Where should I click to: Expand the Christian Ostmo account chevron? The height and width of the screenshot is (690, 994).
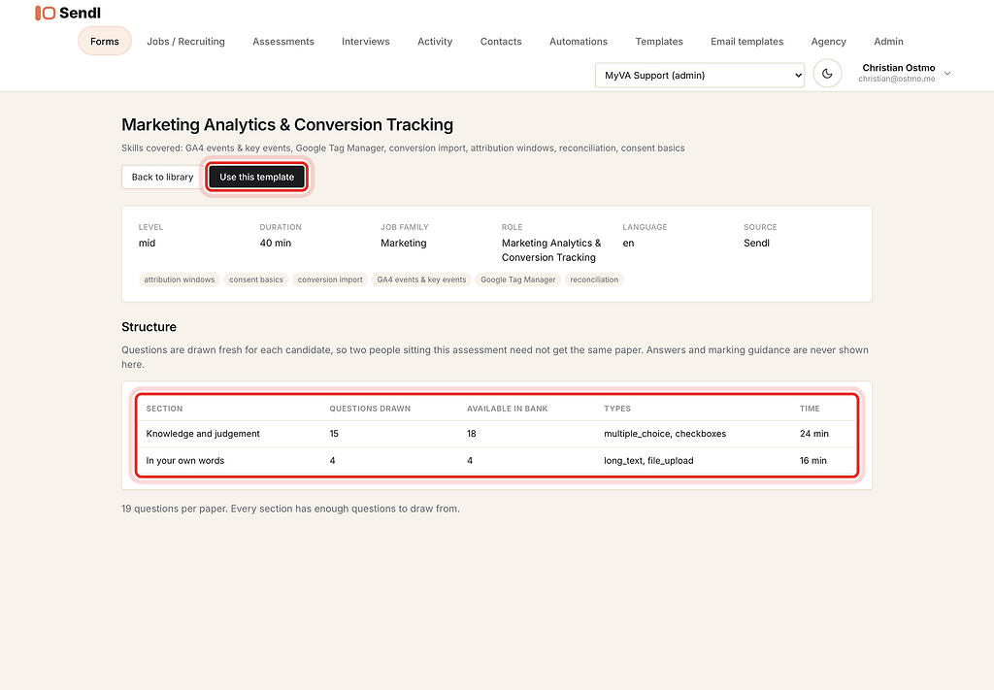[947, 74]
